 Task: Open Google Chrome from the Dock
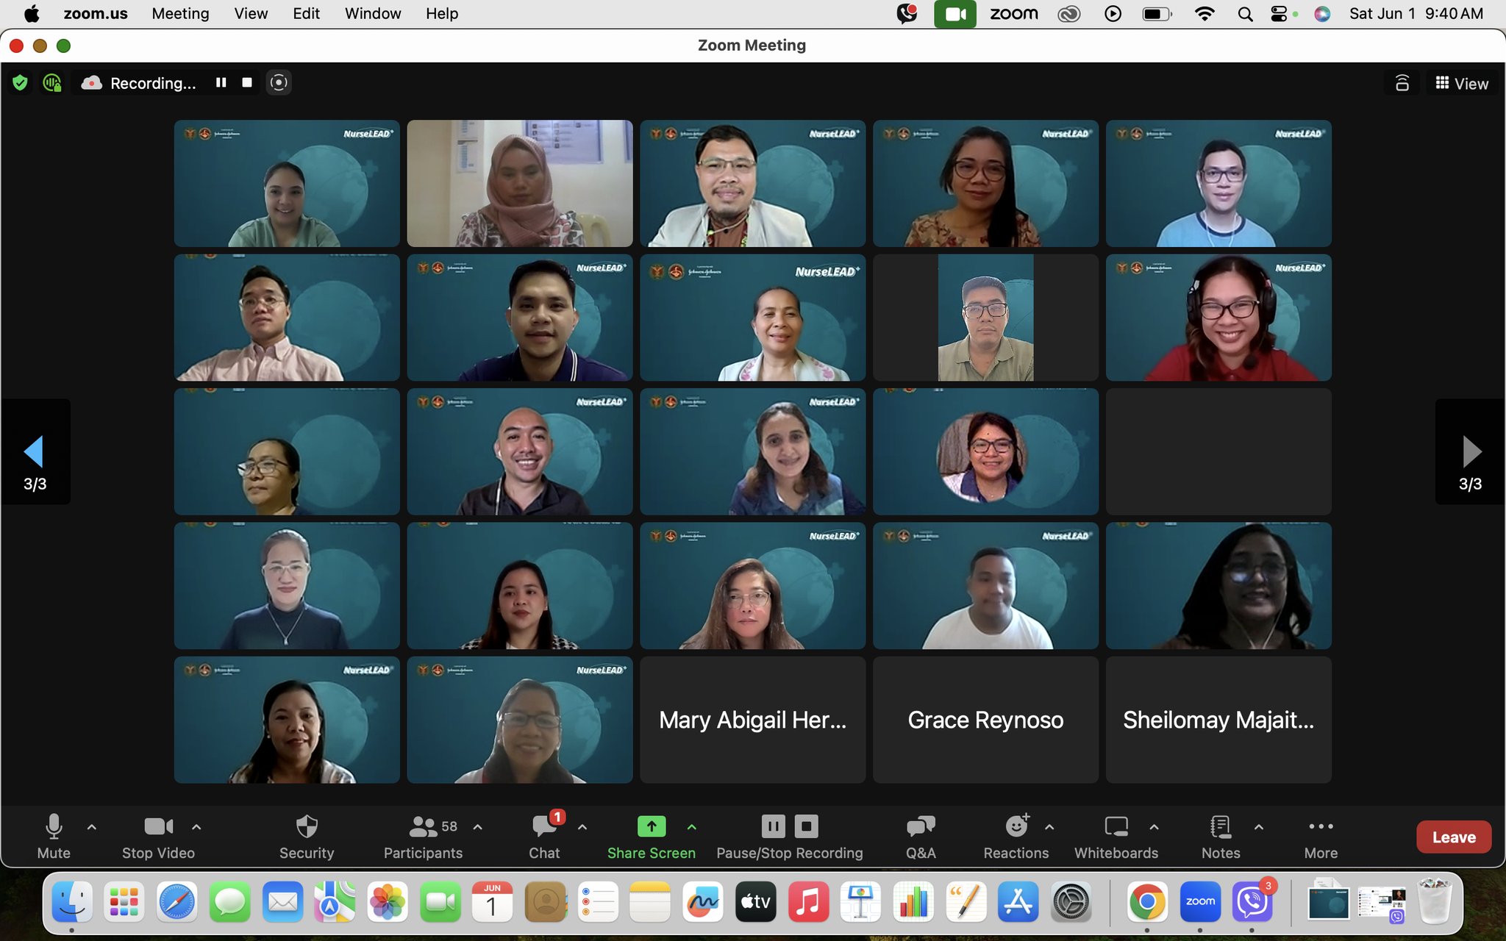pyautogui.click(x=1146, y=902)
